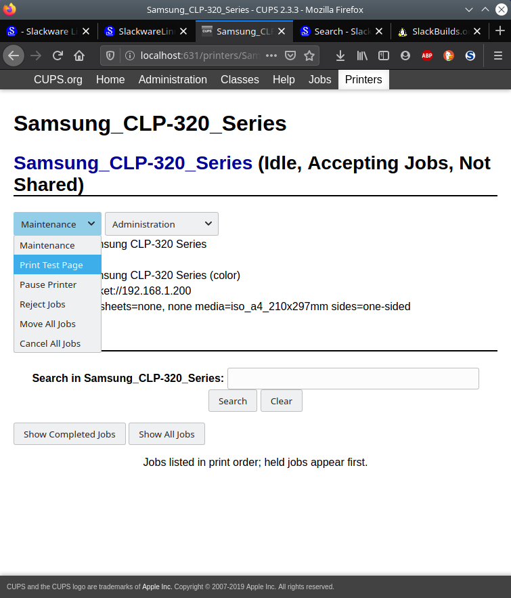
Task: Go to the Firefox home page icon
Action: (79, 56)
